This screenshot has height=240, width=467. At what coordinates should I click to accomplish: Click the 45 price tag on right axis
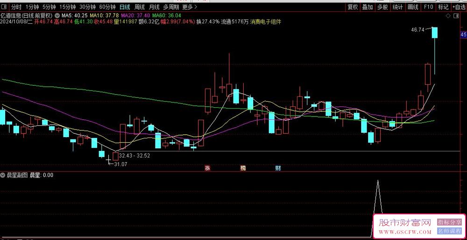coord(463,35)
